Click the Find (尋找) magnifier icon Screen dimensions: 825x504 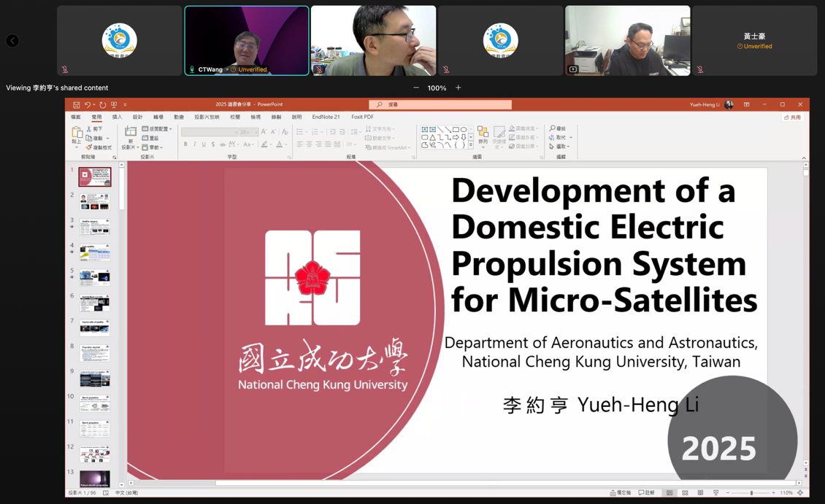pos(553,128)
